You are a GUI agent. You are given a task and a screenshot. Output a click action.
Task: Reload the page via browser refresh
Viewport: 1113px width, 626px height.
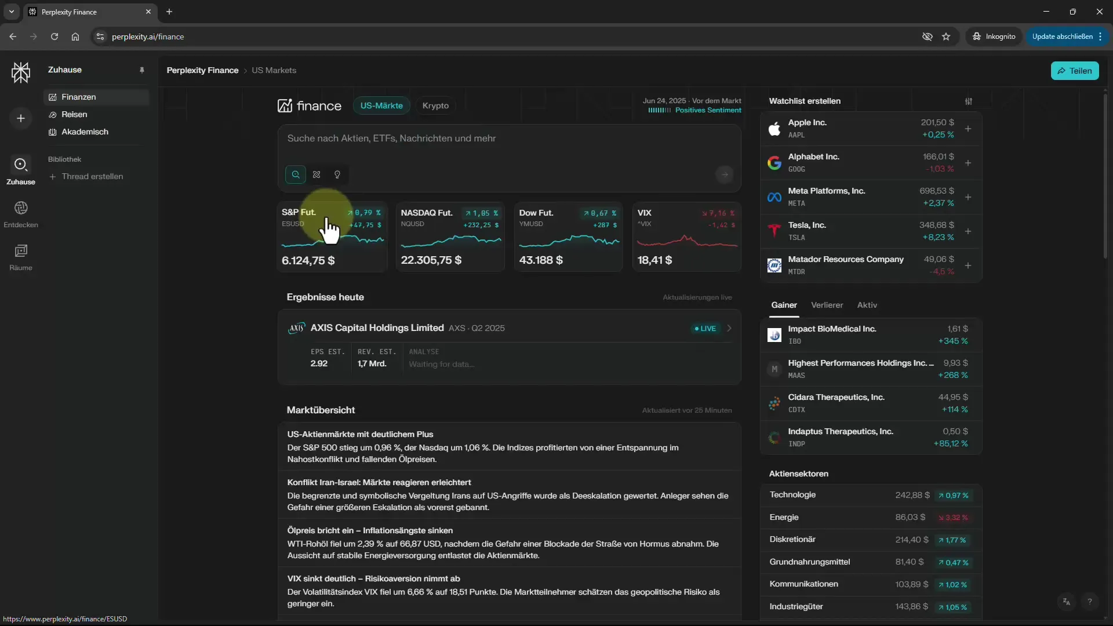54,37
